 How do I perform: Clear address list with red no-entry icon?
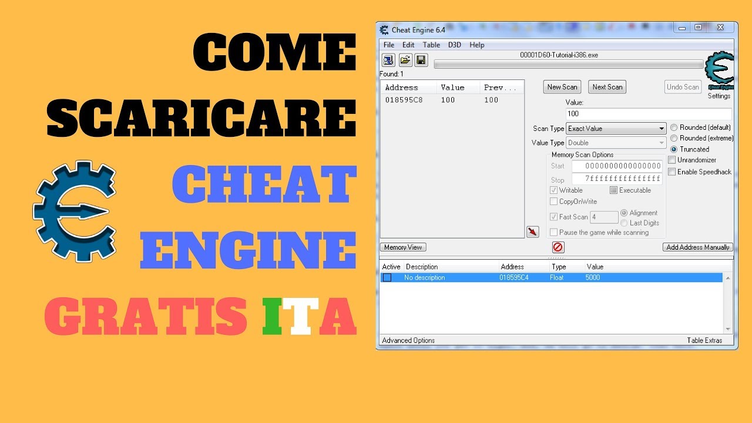click(x=558, y=247)
